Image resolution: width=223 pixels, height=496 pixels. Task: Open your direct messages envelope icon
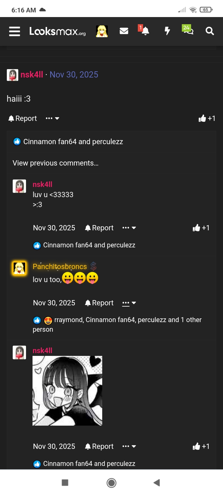pos(124,31)
